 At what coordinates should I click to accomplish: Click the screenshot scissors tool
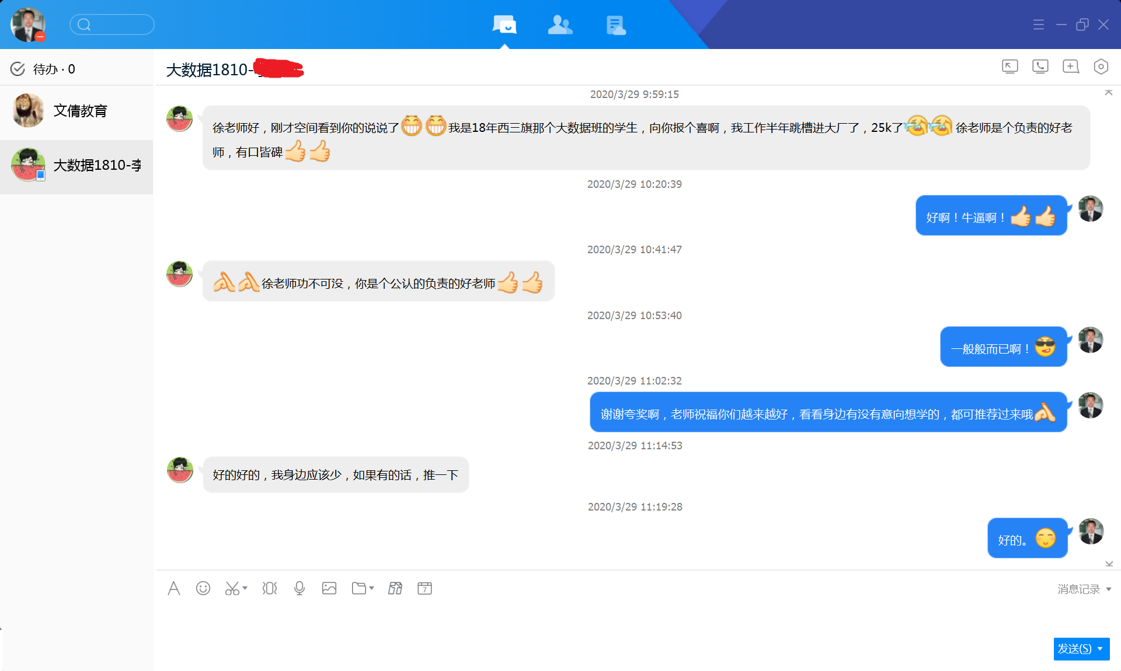click(232, 588)
